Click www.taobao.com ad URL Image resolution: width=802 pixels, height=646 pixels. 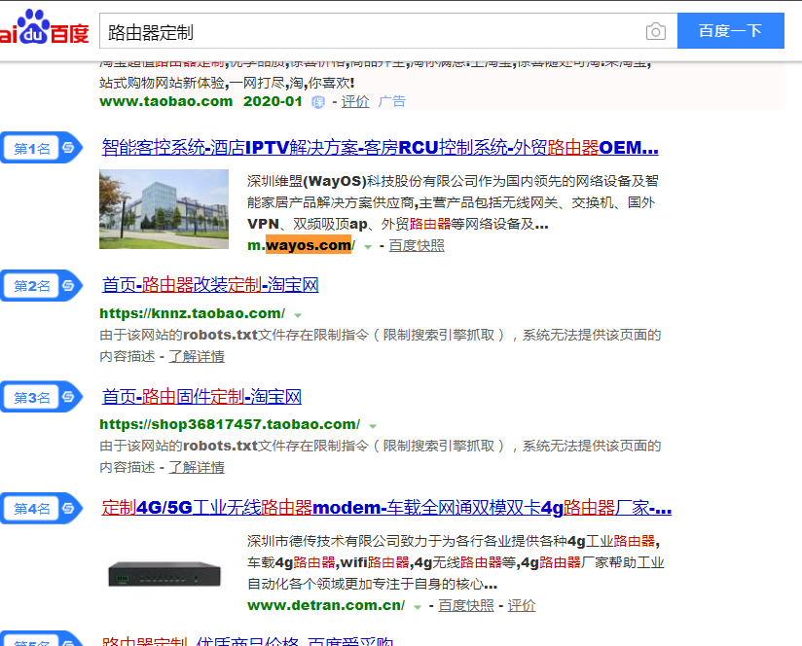pyautogui.click(x=166, y=101)
